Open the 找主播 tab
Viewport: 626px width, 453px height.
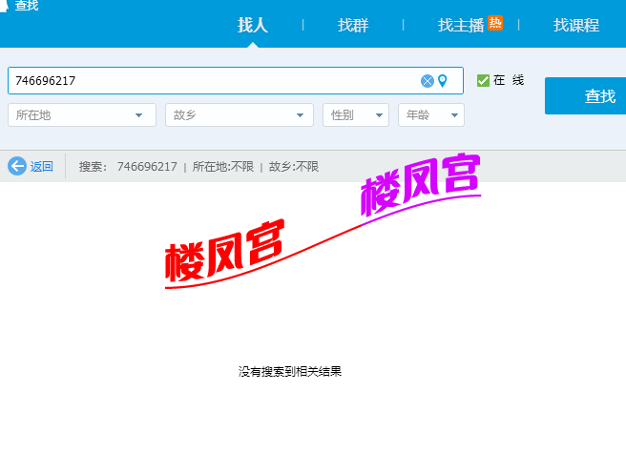point(460,26)
